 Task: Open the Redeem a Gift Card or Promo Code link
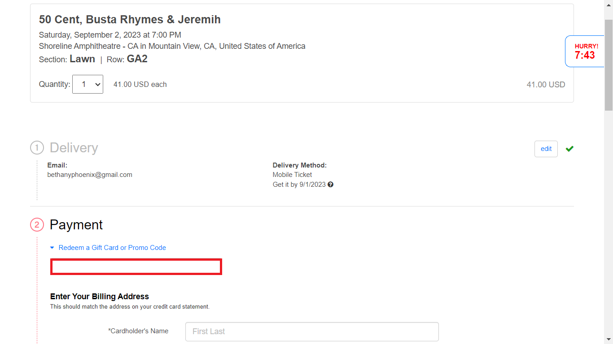point(112,248)
